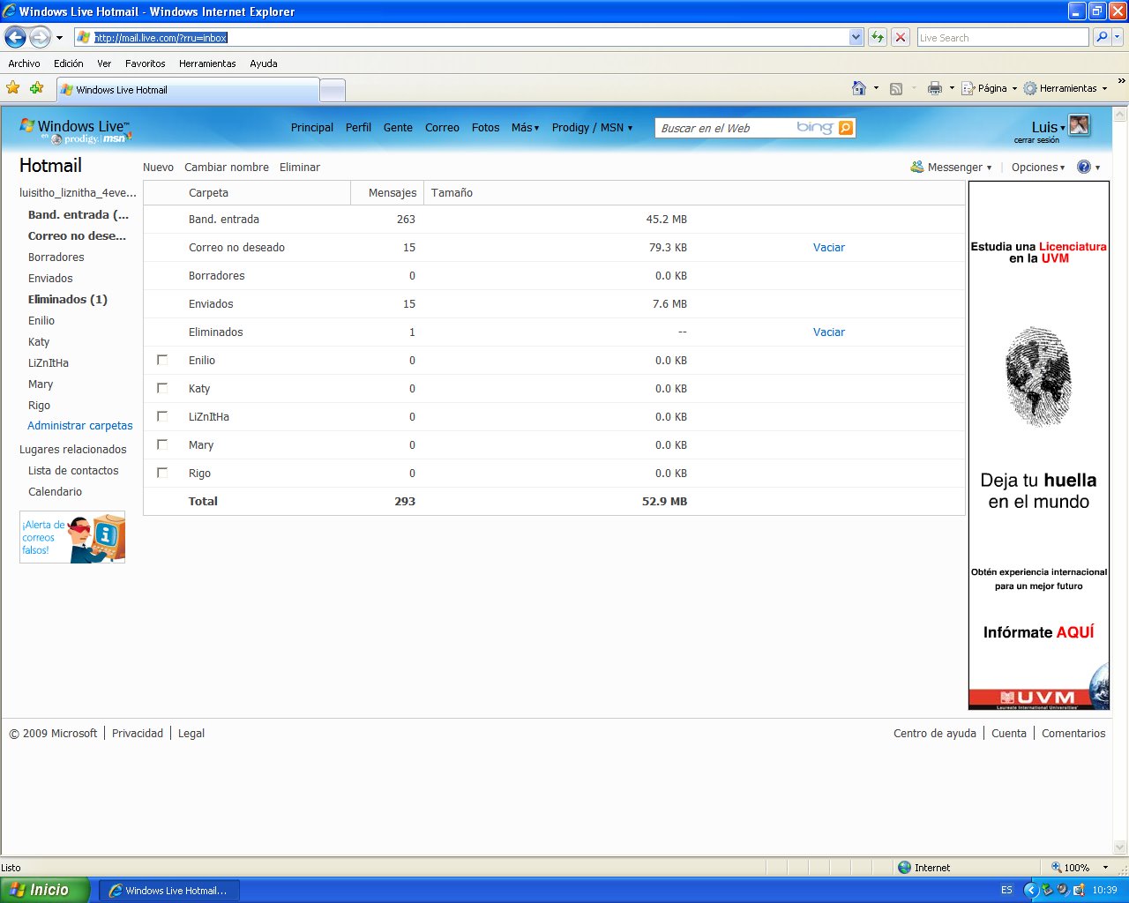Screen dimensions: 1129x903
Task: Check the Rigo folder checkbox
Action: (162, 473)
